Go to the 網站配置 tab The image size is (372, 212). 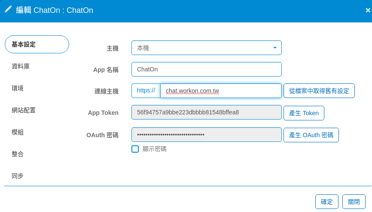pos(24,110)
